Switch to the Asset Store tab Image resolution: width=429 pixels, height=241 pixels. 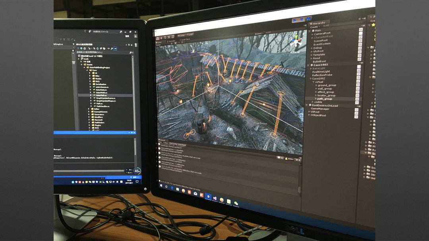click(185, 40)
